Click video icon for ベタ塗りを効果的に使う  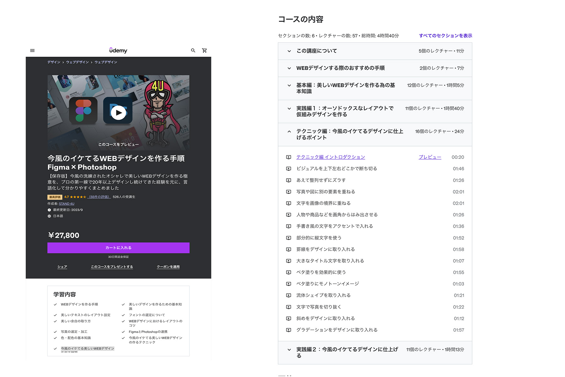coord(288,272)
